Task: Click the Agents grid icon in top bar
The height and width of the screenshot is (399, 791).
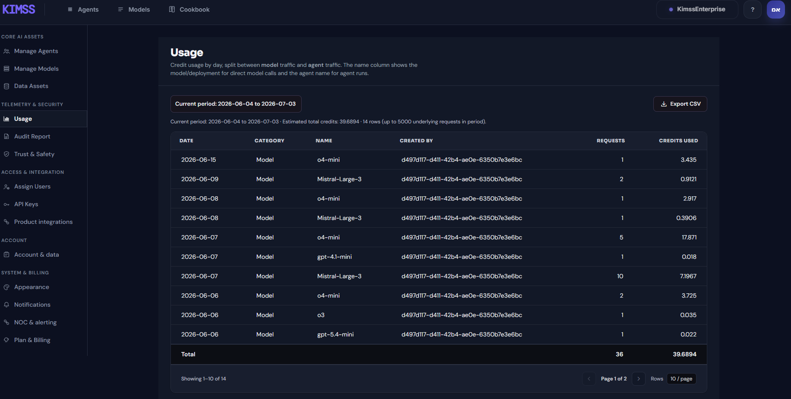Action: (x=70, y=9)
